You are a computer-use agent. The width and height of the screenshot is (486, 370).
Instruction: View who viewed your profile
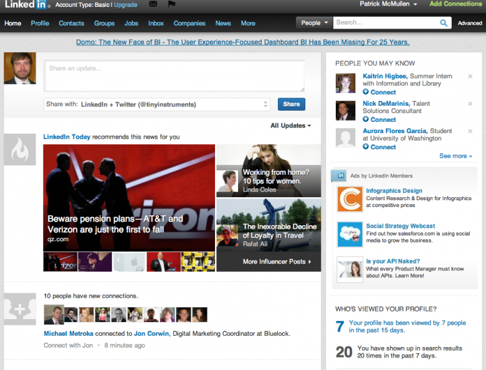[x=407, y=326]
